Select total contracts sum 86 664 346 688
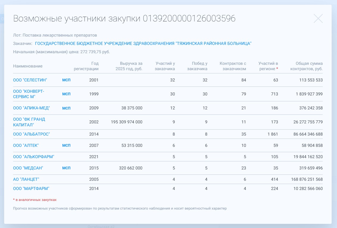 (308, 134)
